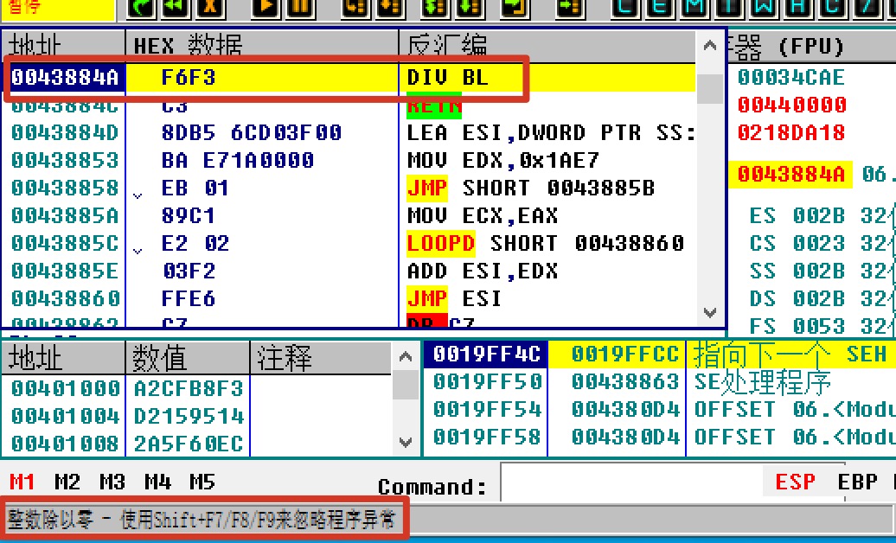Click the EBP stack button
Image resolution: width=896 pixels, height=543 pixels.
coord(857,482)
